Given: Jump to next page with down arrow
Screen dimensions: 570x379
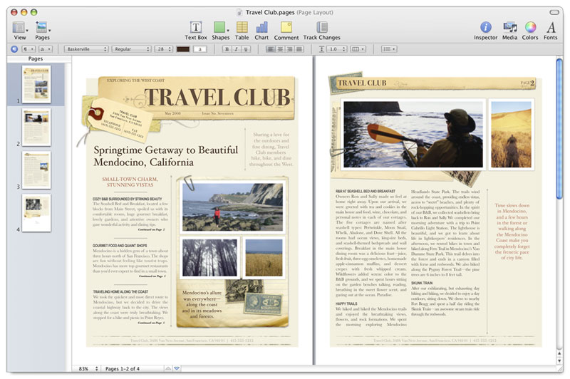Looking at the screenshot, I should (x=177, y=368).
